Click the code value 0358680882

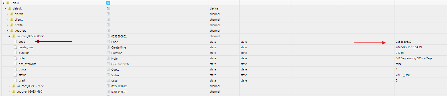pos(403,42)
